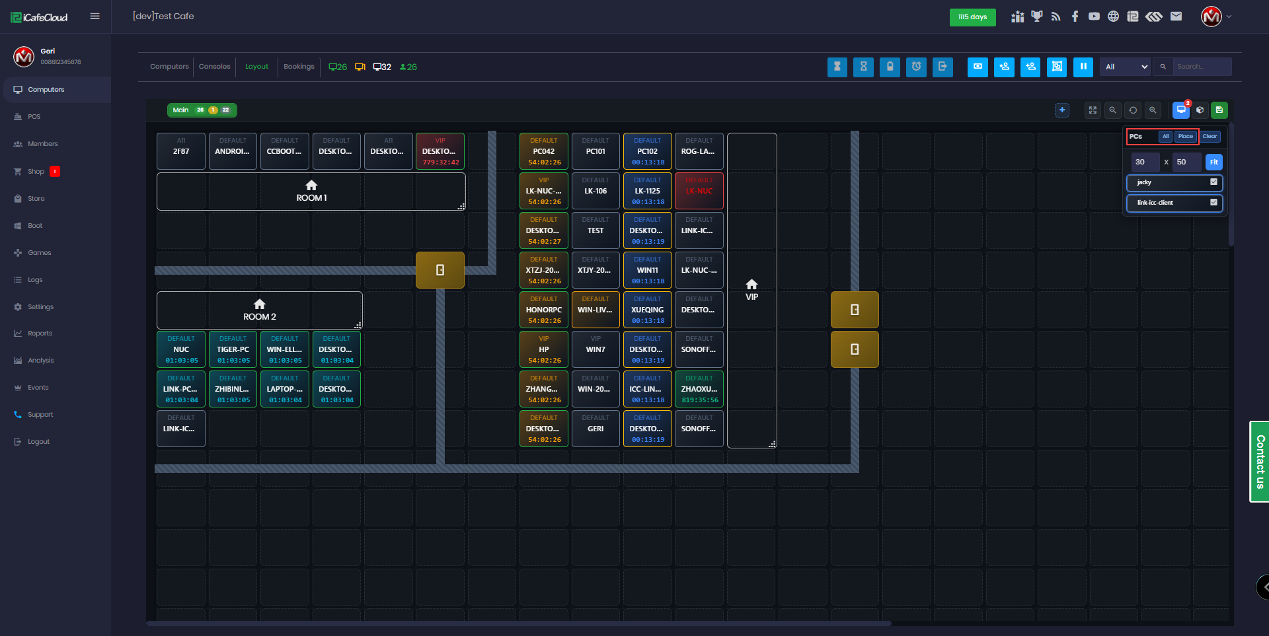Click the 3D cube view icon
The height and width of the screenshot is (636, 1269).
tap(1200, 110)
